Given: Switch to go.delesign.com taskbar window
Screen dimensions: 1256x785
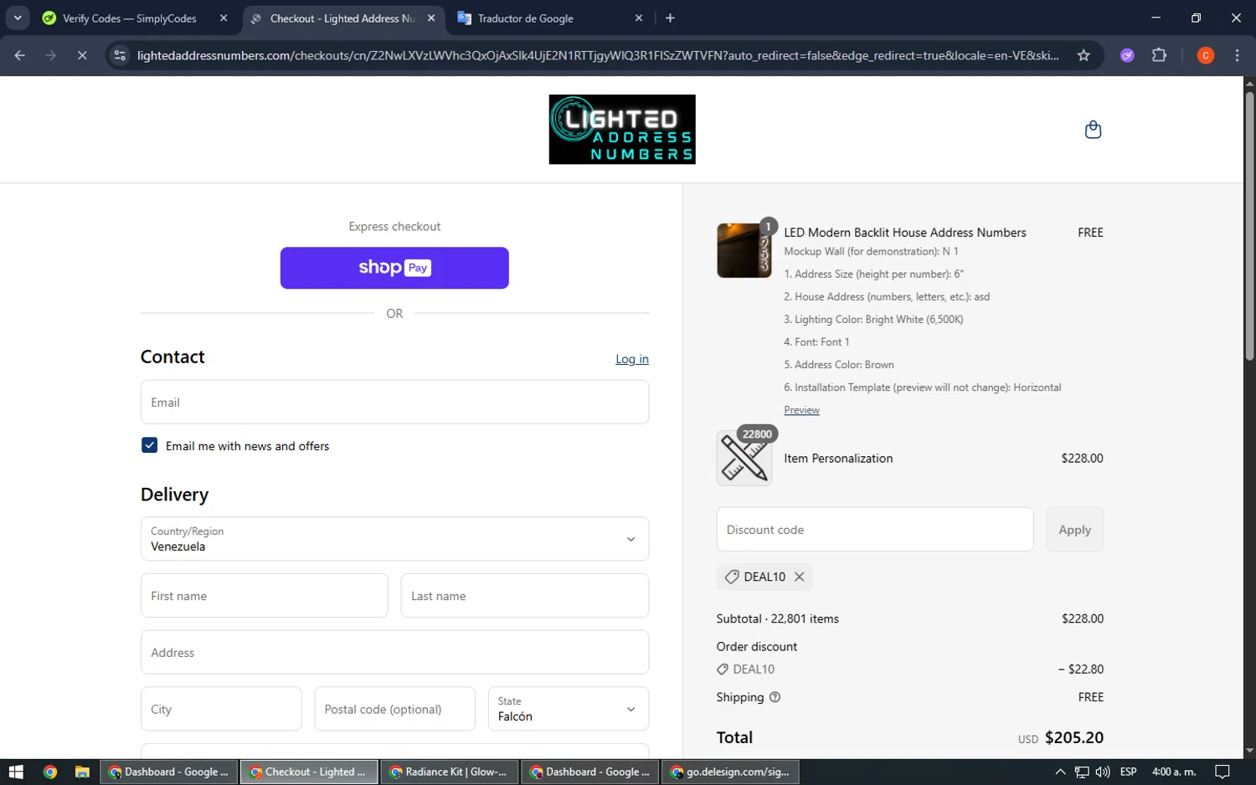Looking at the screenshot, I should coord(731,772).
